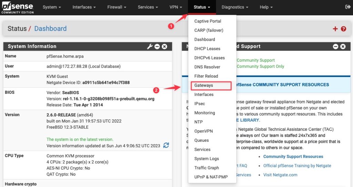353x187 pixels.
Task: Collapse the Status dropdown menu
Action: click(x=202, y=7)
